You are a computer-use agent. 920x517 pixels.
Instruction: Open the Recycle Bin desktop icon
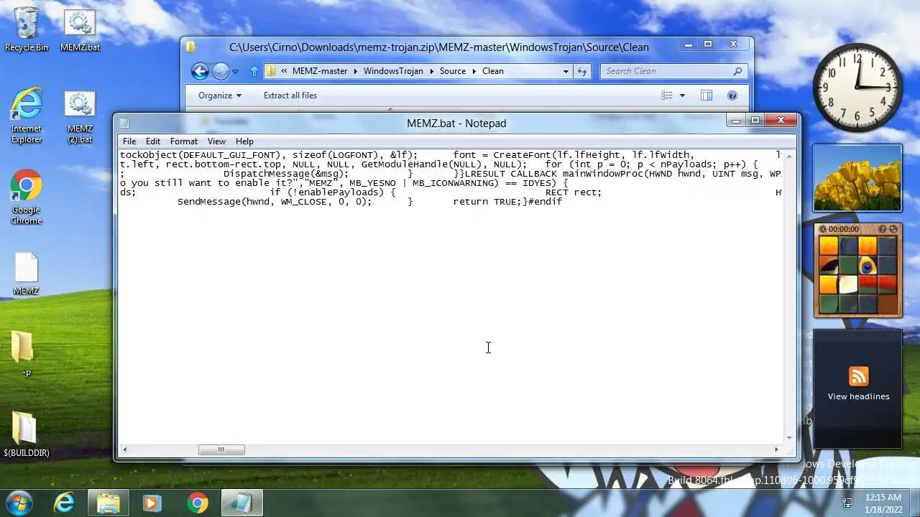point(27,29)
